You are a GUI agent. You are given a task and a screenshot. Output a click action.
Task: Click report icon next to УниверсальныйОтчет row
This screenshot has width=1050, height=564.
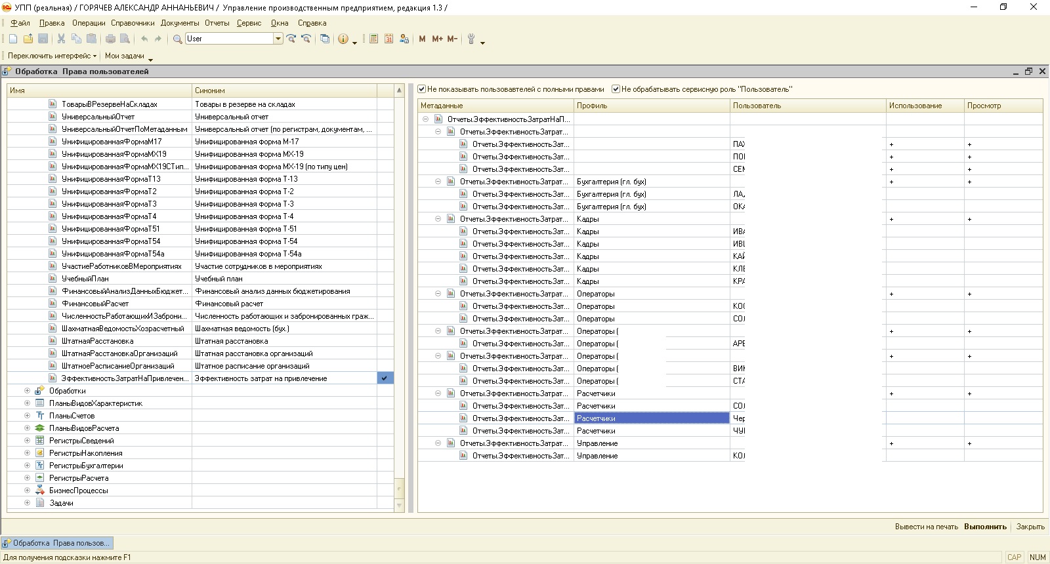(53, 117)
